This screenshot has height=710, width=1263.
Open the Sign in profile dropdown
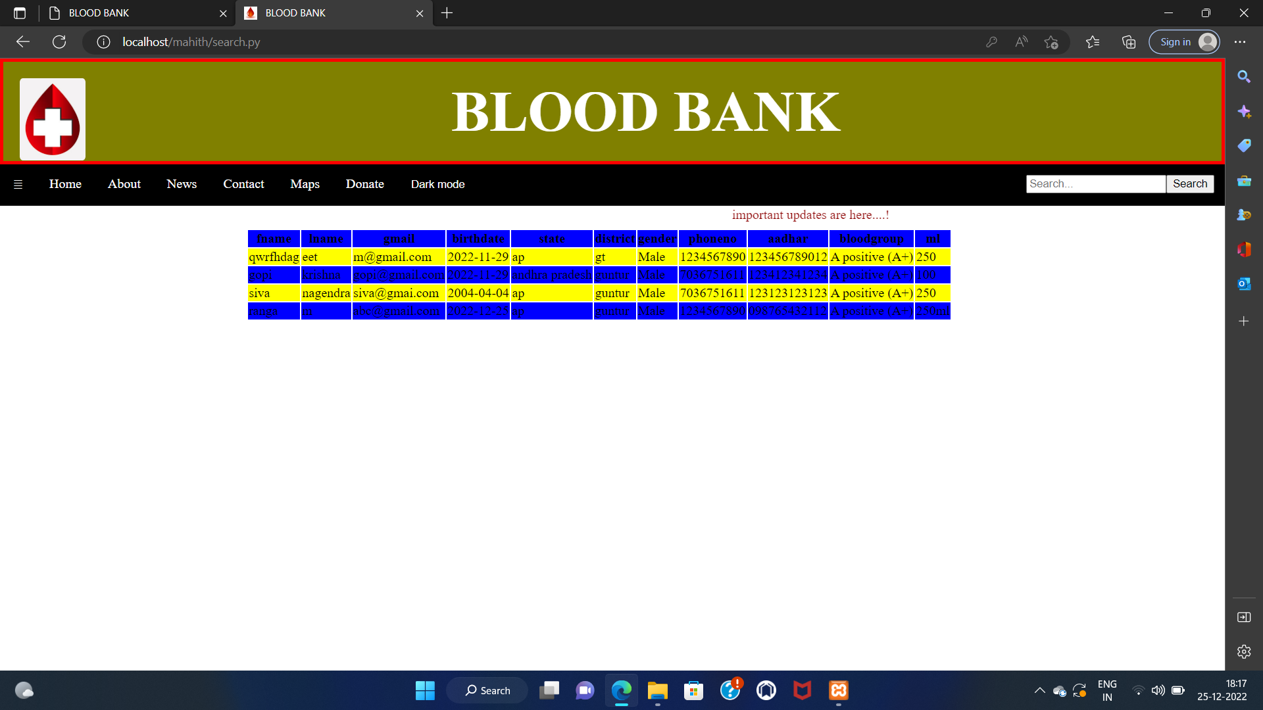[1184, 41]
